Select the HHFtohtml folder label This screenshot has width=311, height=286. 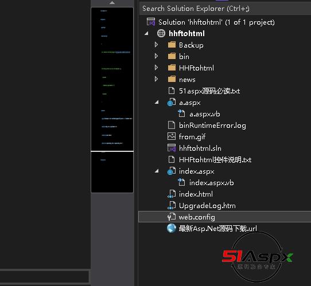coord(196,68)
